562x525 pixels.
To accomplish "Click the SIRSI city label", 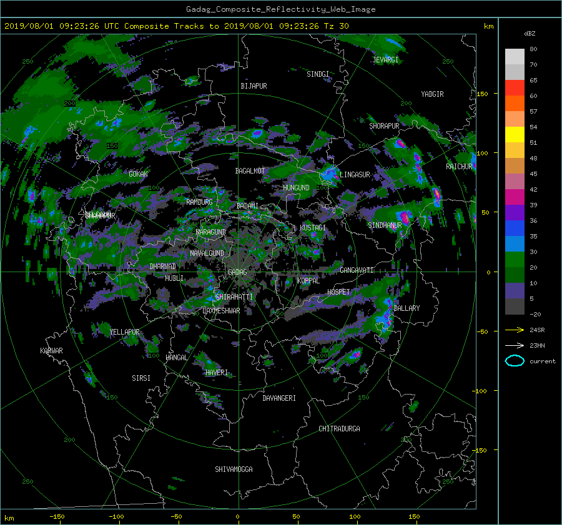I will (x=141, y=378).
